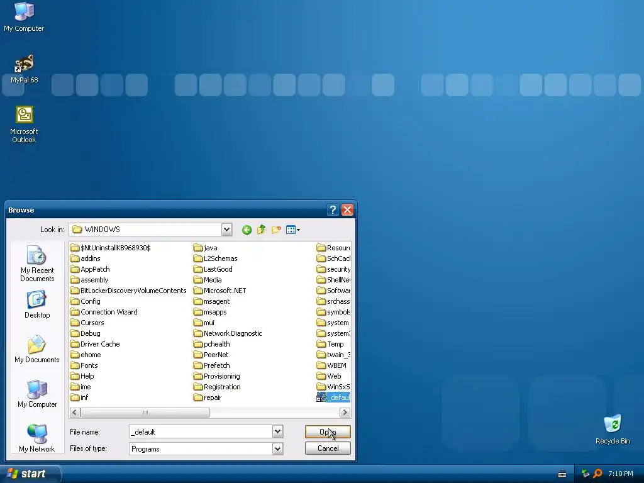Select BitLockerDiscoveryVolumeContents folder
Viewport: 644px width, 483px height.
[128, 291]
